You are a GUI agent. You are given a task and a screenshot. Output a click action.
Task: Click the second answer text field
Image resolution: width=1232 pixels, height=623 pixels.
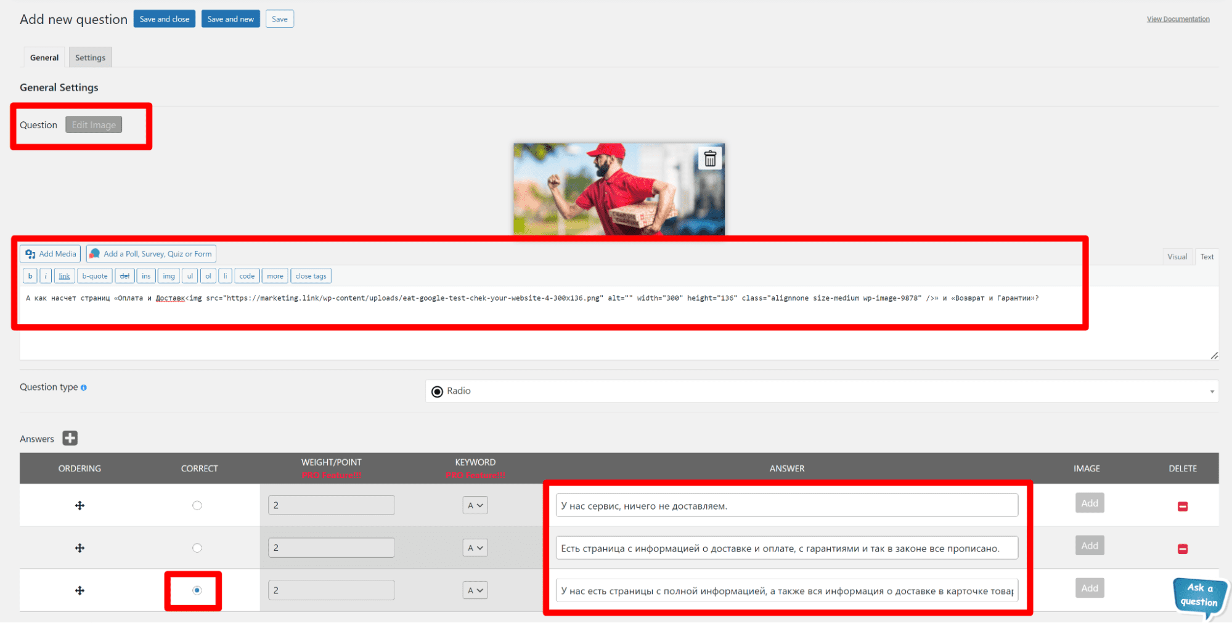click(786, 548)
